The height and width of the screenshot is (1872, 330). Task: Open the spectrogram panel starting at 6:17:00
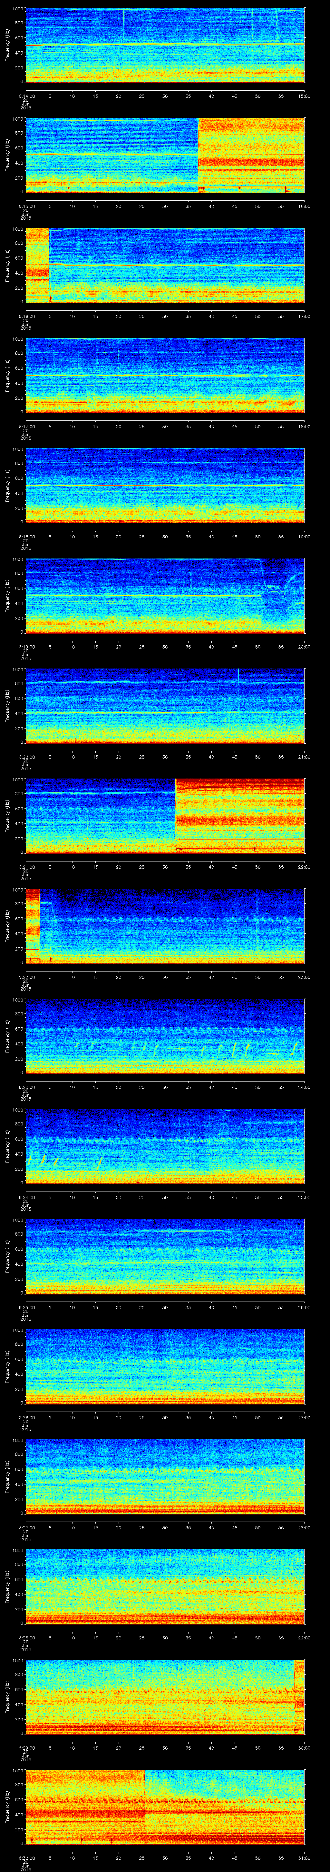(x=165, y=375)
